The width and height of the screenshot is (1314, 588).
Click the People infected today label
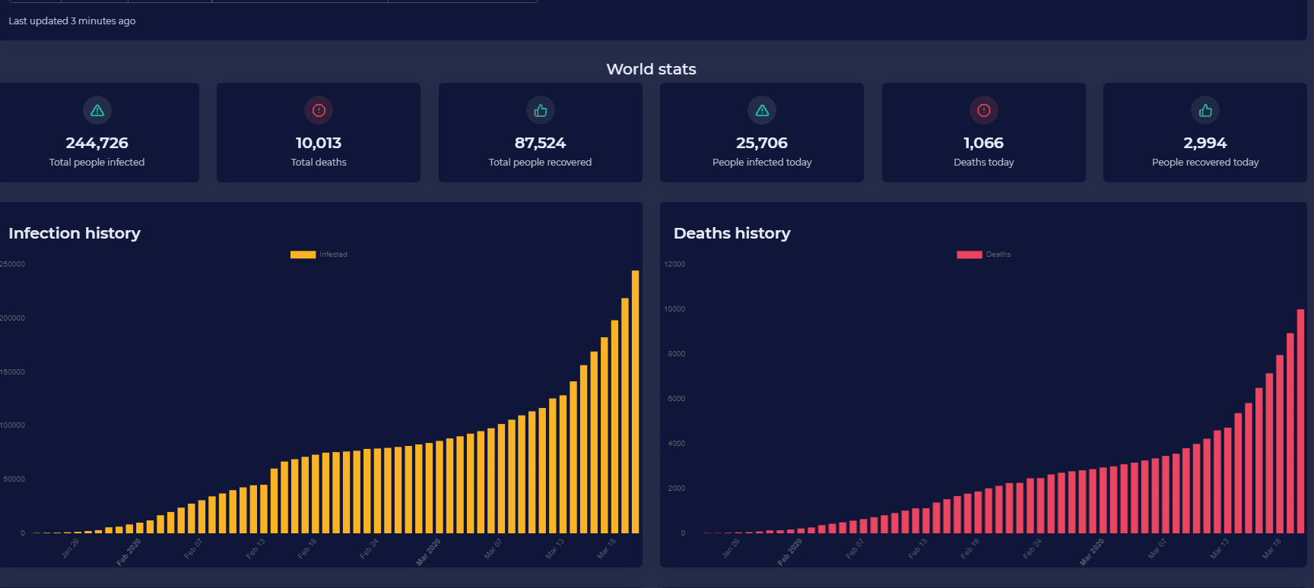762,162
